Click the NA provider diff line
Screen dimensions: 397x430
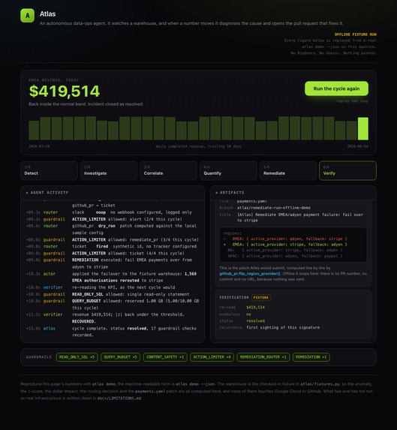point(285,251)
